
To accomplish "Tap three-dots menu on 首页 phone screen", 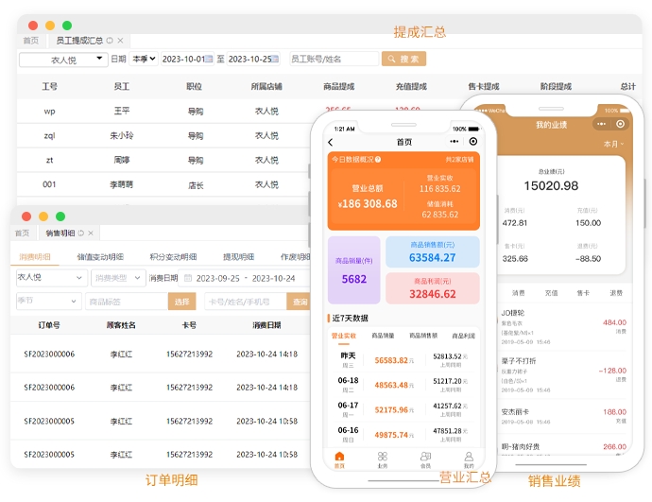I will [455, 142].
